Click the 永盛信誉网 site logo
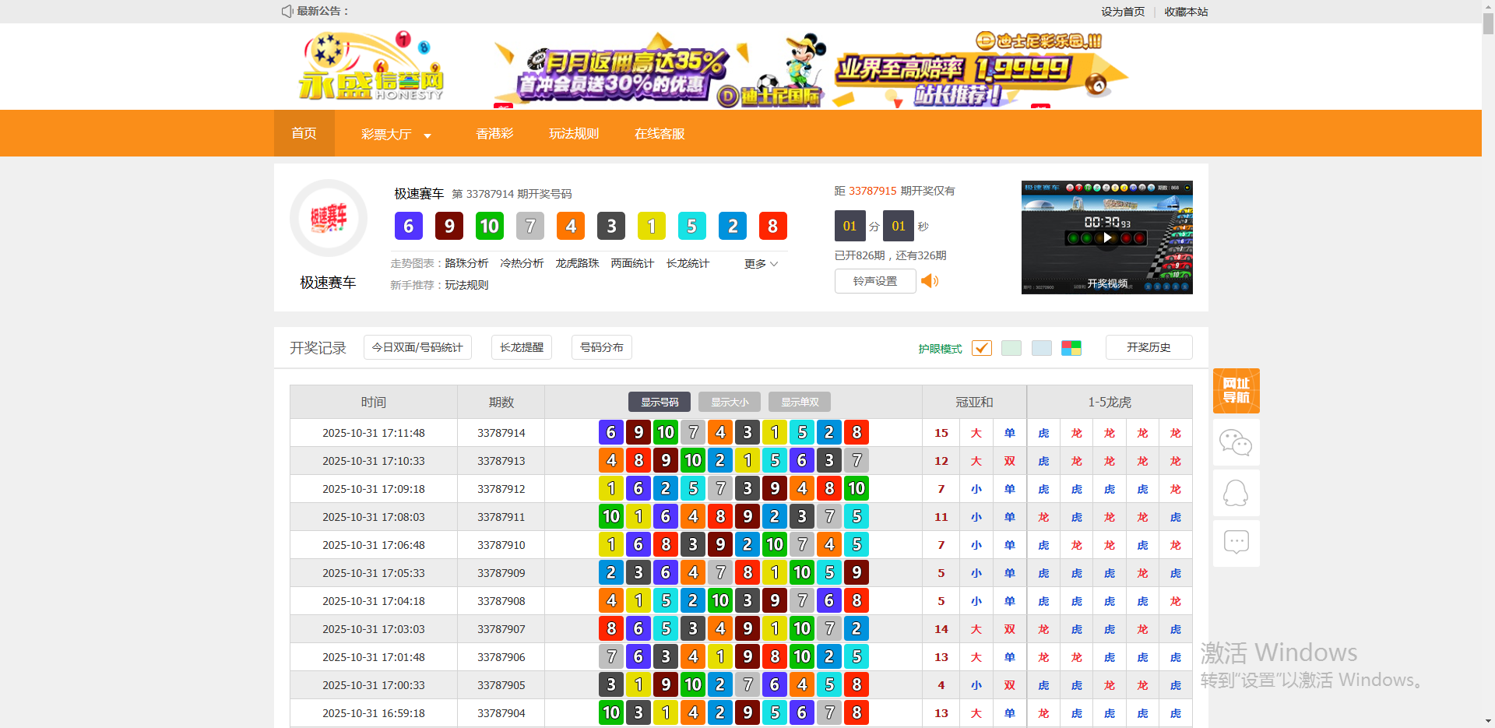The image size is (1495, 728). point(371,68)
